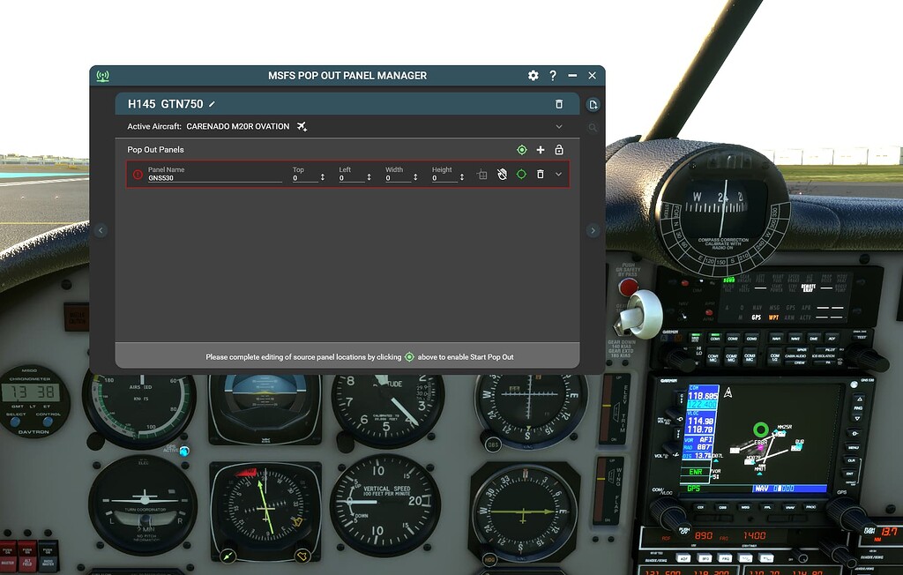Delete the GNS530 panel with its trash icon
The image size is (903, 575).
[x=541, y=174]
